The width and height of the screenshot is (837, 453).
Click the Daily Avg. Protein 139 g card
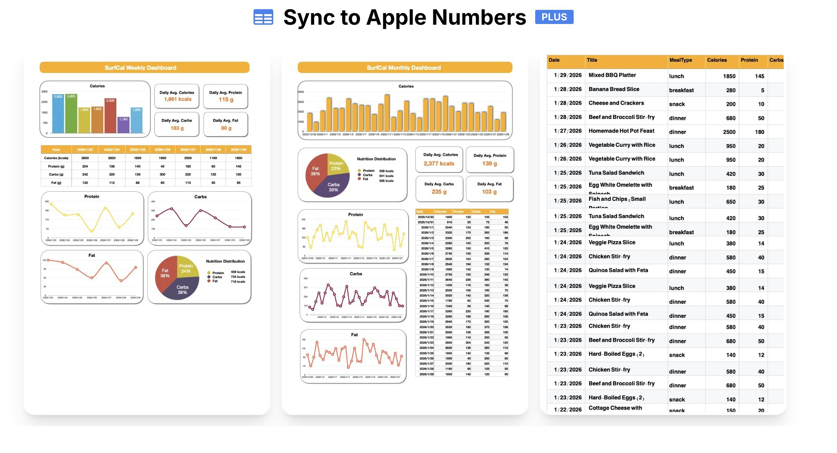pos(489,159)
